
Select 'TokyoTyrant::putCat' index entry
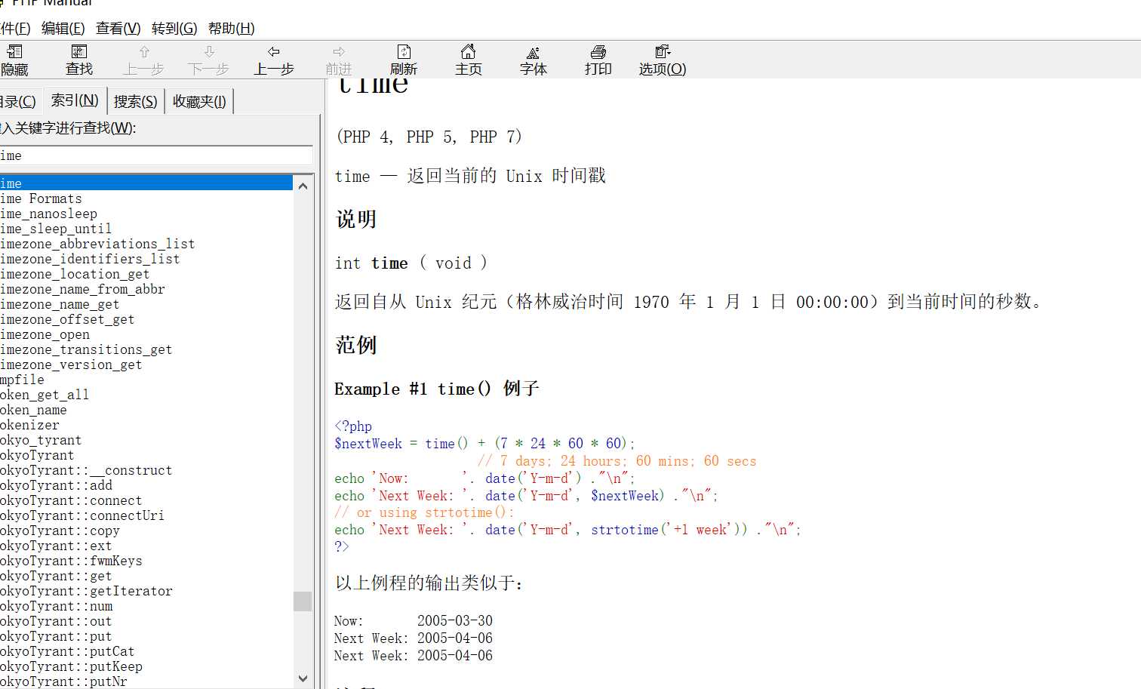pyautogui.click(x=67, y=651)
